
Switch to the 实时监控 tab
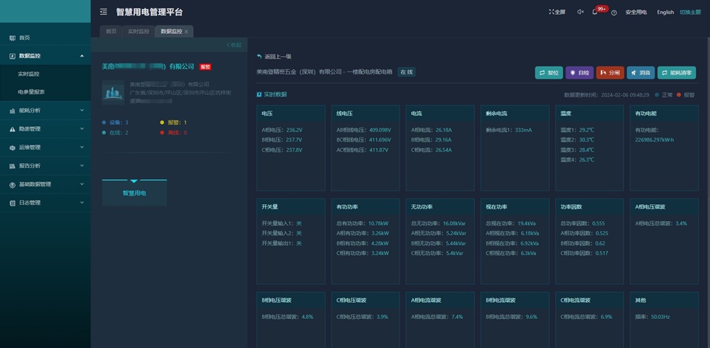click(x=138, y=32)
